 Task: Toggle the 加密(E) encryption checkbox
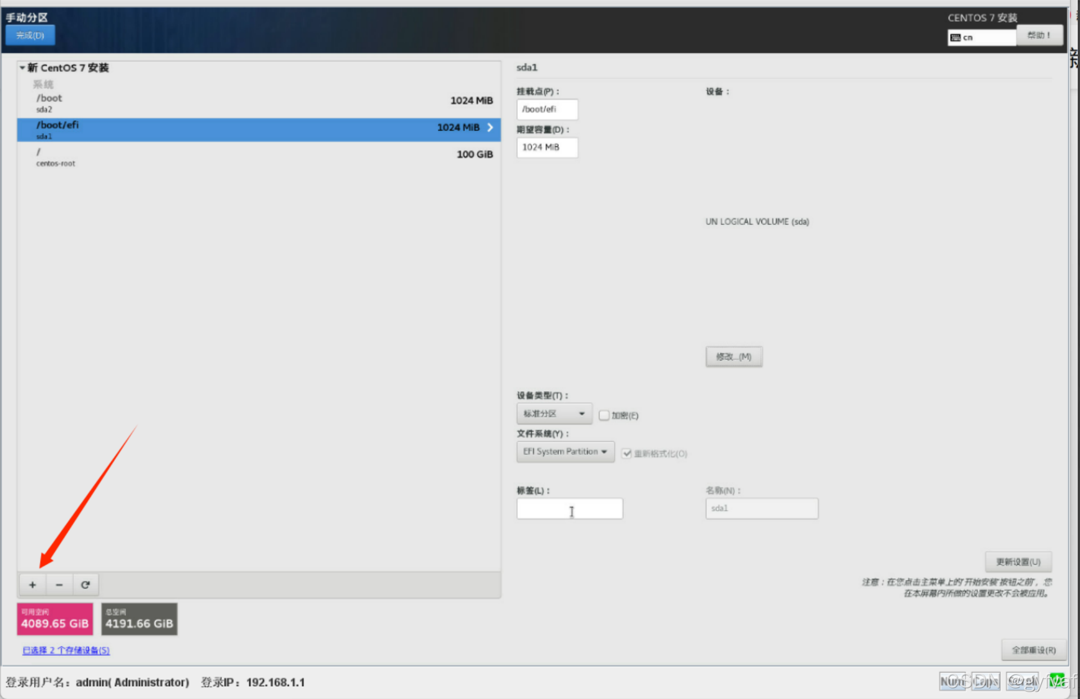point(604,416)
